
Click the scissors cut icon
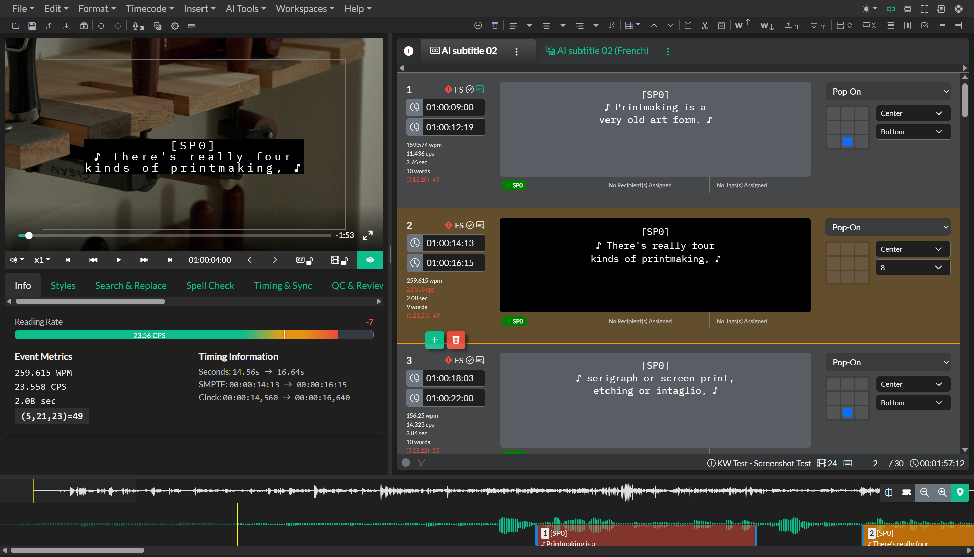pyautogui.click(x=705, y=26)
